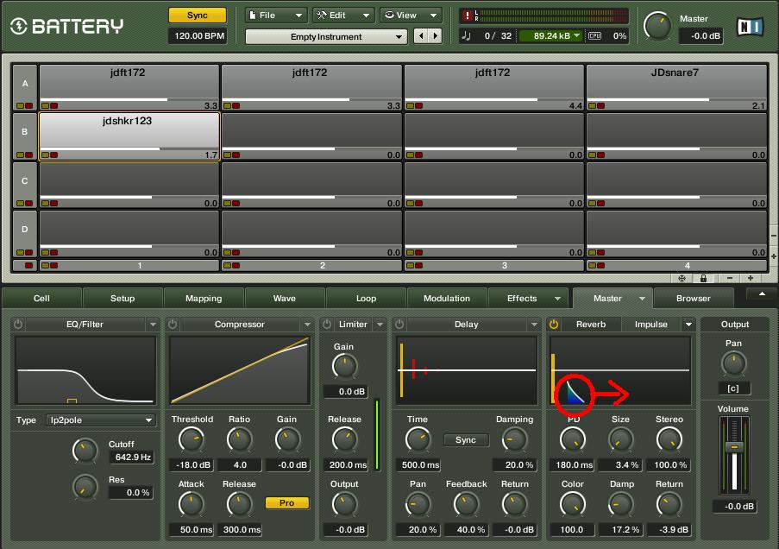The height and width of the screenshot is (549, 779).
Task: Click the Reverb Color knob
Action: point(572,504)
